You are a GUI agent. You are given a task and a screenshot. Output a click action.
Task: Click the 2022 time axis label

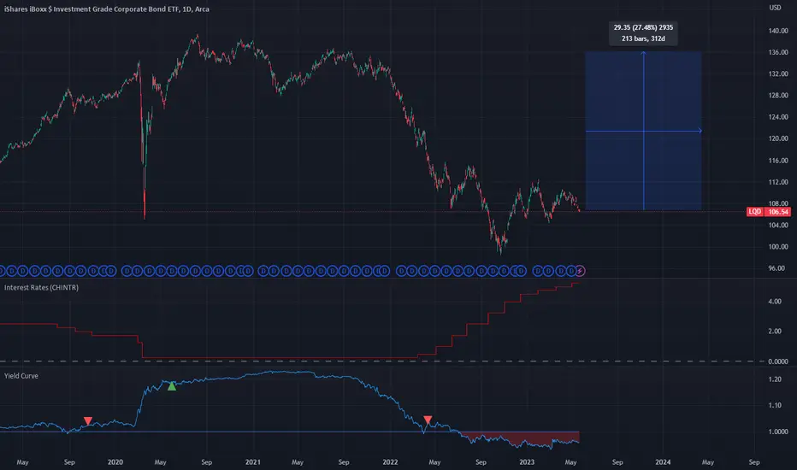click(390, 462)
